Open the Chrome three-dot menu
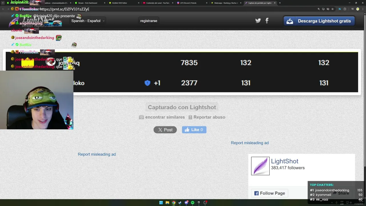 point(363,9)
